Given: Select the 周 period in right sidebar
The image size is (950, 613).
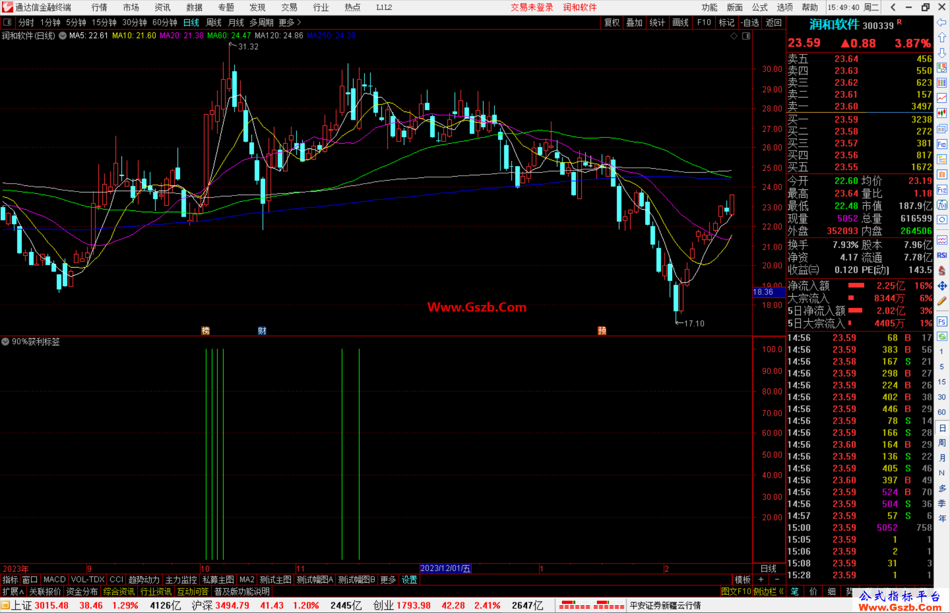Looking at the screenshot, I should [942, 443].
